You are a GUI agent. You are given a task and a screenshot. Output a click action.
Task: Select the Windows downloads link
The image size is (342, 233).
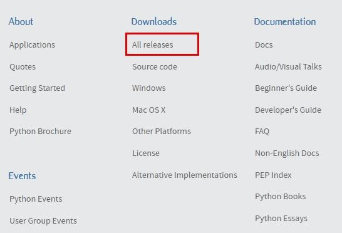(148, 88)
